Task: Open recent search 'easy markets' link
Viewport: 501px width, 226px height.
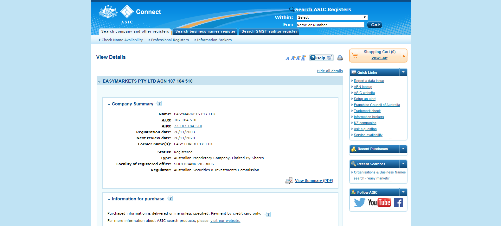Action: pyautogui.click(x=380, y=175)
